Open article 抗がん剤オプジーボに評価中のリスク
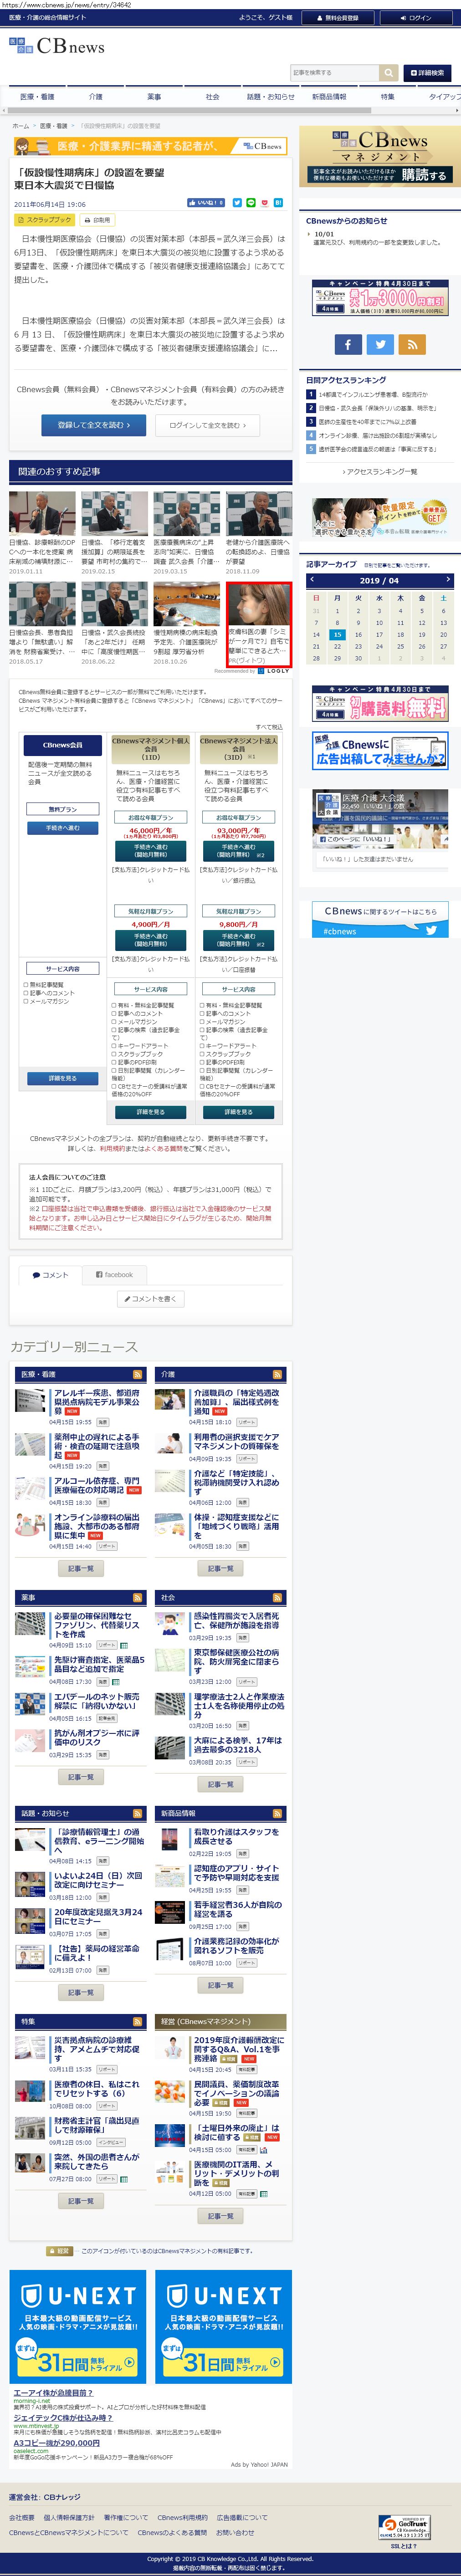461x2576 pixels. [96, 1737]
